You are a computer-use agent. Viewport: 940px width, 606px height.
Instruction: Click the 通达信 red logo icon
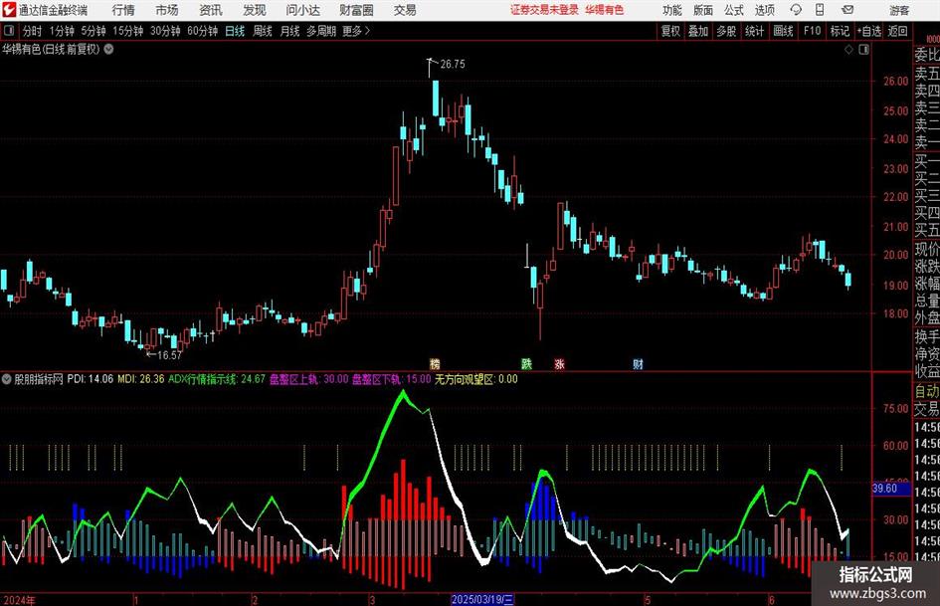point(9,10)
